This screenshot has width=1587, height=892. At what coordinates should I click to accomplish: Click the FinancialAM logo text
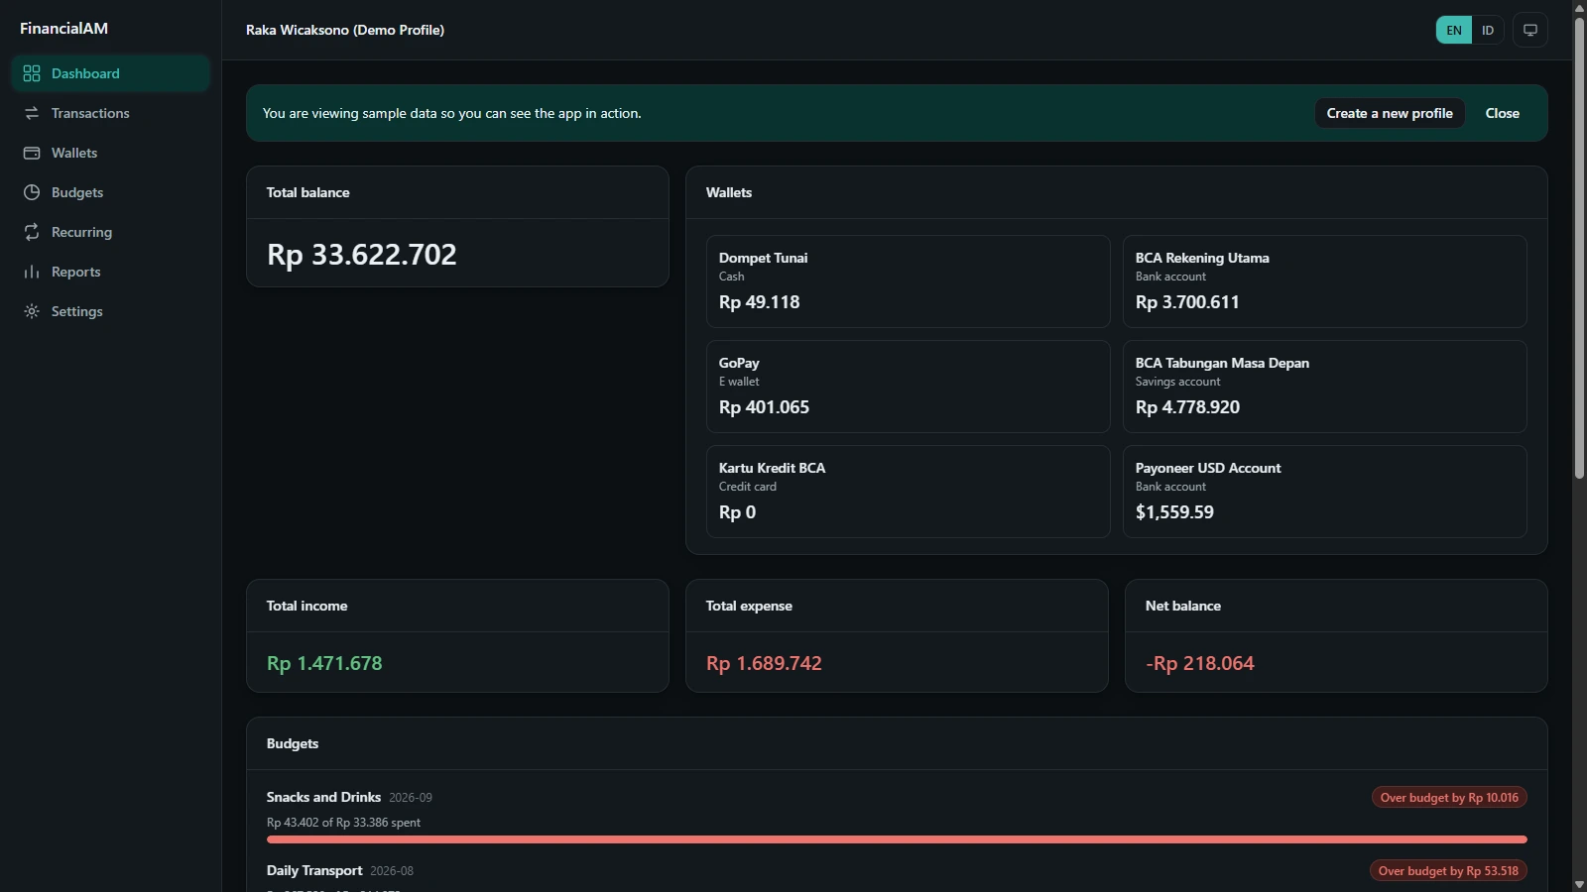(x=64, y=29)
